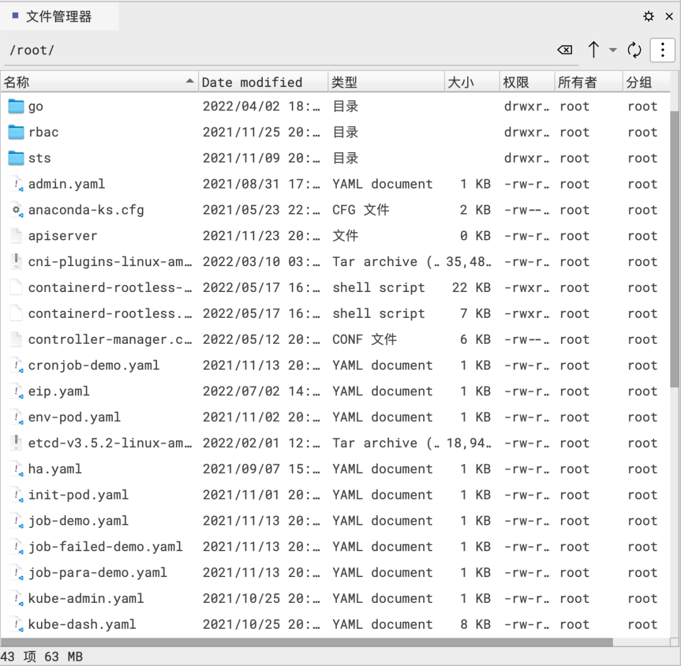Refresh the /root/ directory listing
The image size is (681, 666).
pos(634,50)
